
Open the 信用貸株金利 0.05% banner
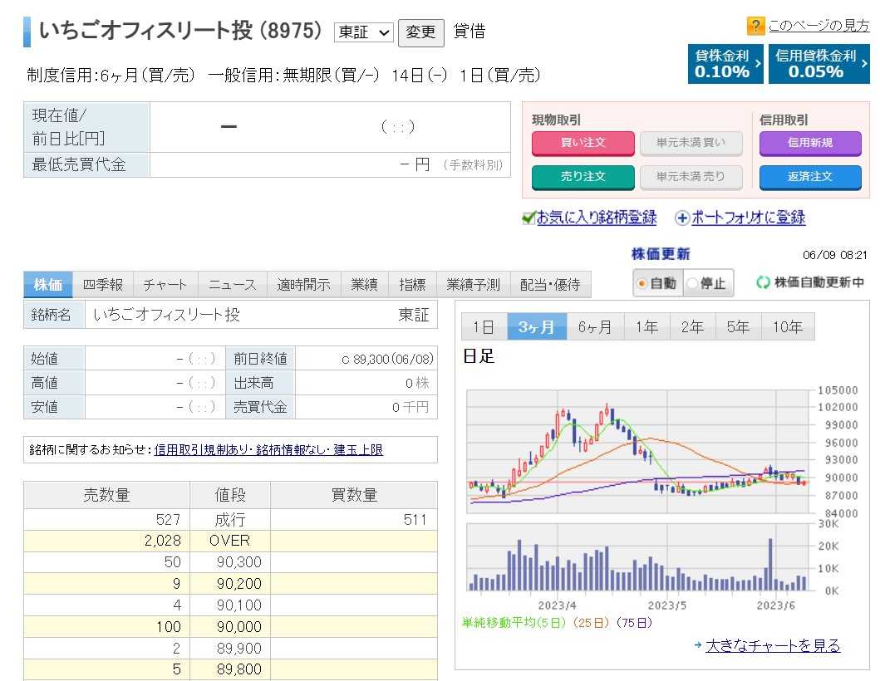pos(819,64)
